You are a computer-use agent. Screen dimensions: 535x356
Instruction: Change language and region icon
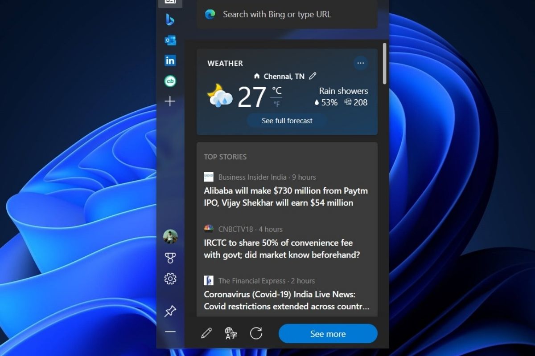click(x=231, y=333)
